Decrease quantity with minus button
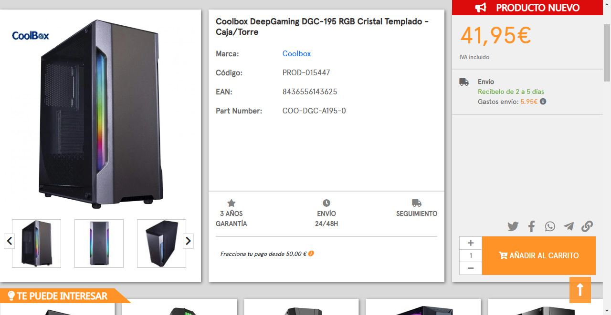 coord(471,268)
